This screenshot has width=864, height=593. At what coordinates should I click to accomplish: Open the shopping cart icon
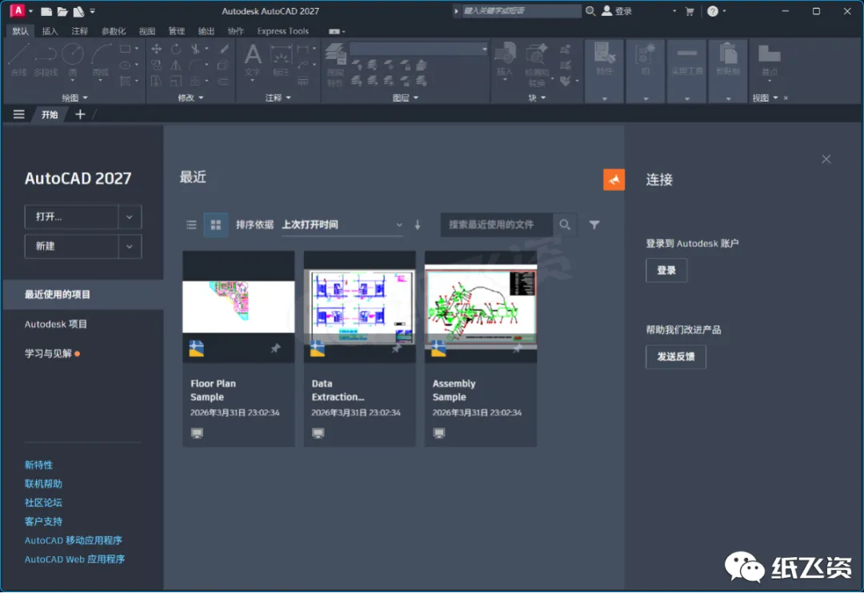click(690, 11)
